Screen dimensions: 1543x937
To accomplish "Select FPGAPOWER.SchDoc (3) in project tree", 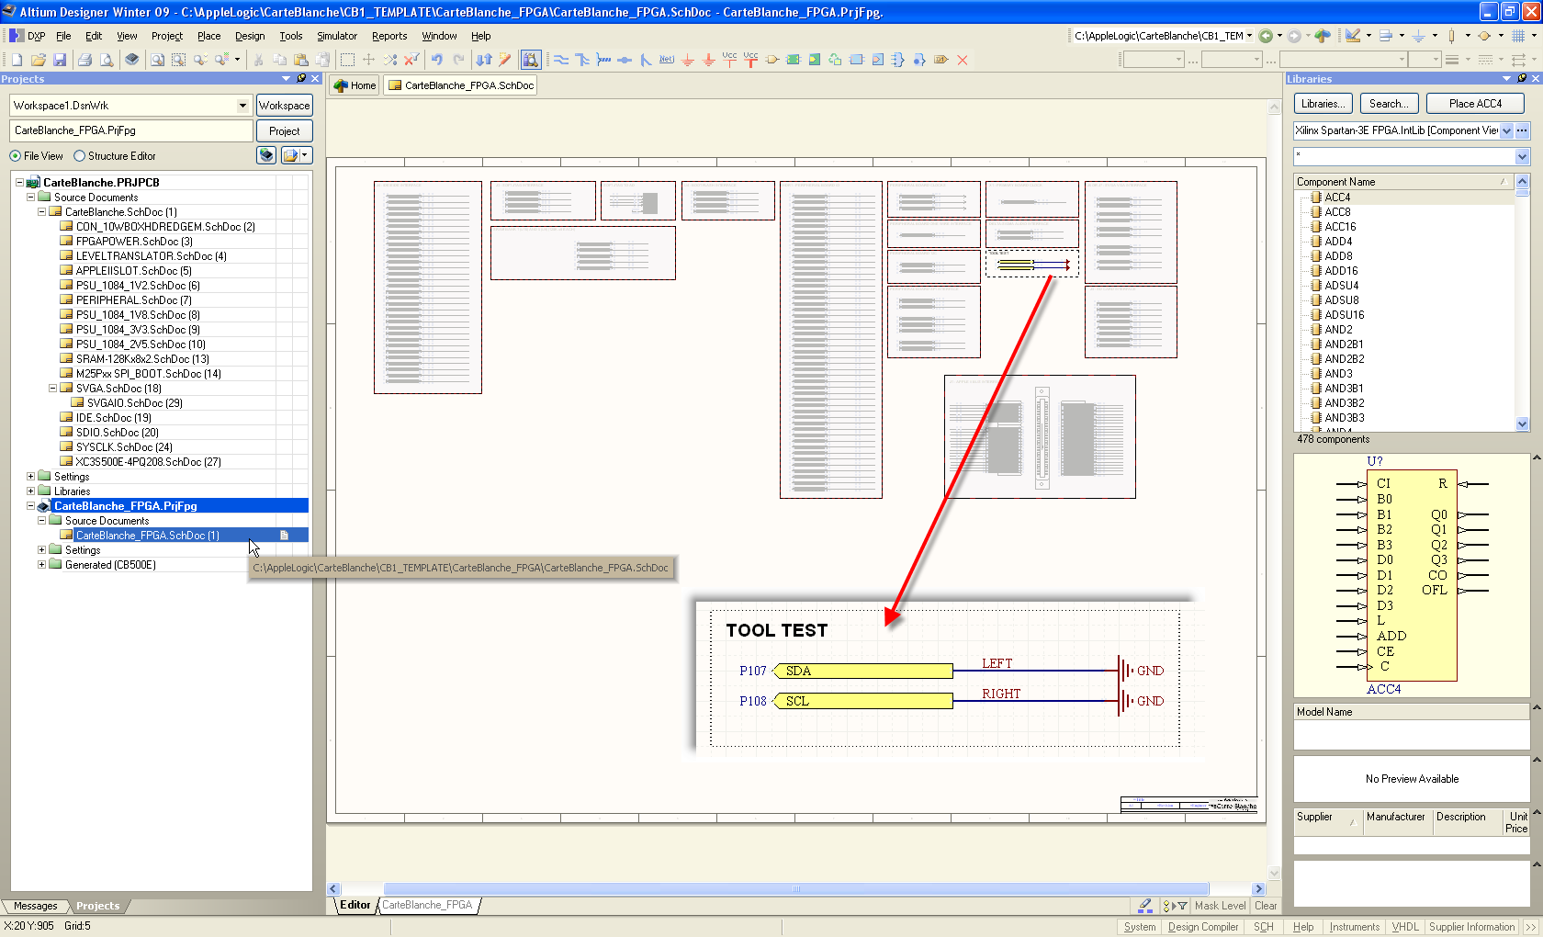I will point(134,242).
